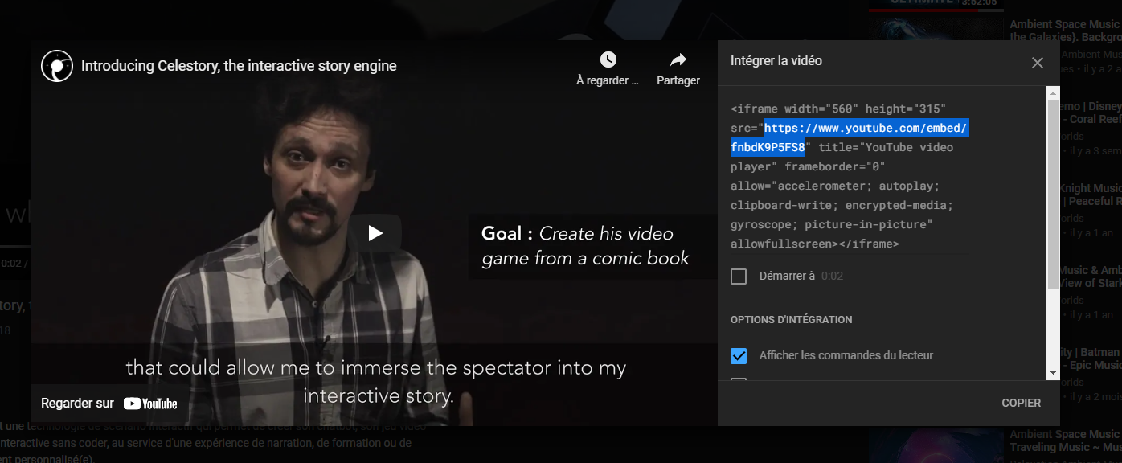
Task: Click the Traveling Music sidebar video title
Action: click(1066, 440)
